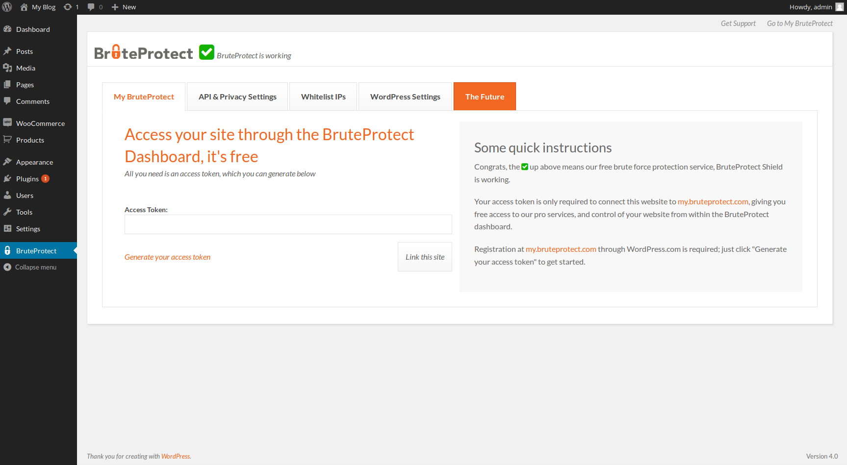
Task: Click the 'Some quick instructions' heading
Action: point(543,147)
